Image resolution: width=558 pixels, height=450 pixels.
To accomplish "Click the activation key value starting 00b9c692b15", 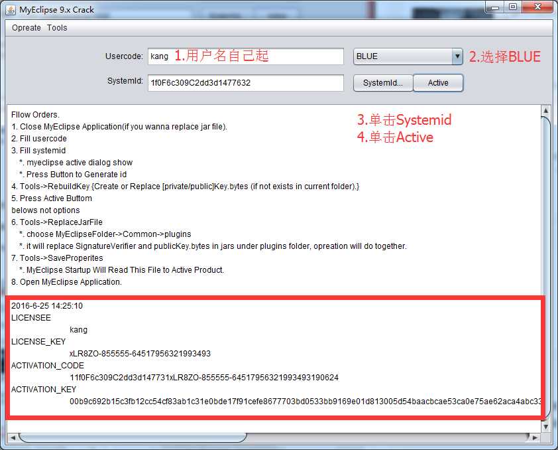I will tap(305, 401).
